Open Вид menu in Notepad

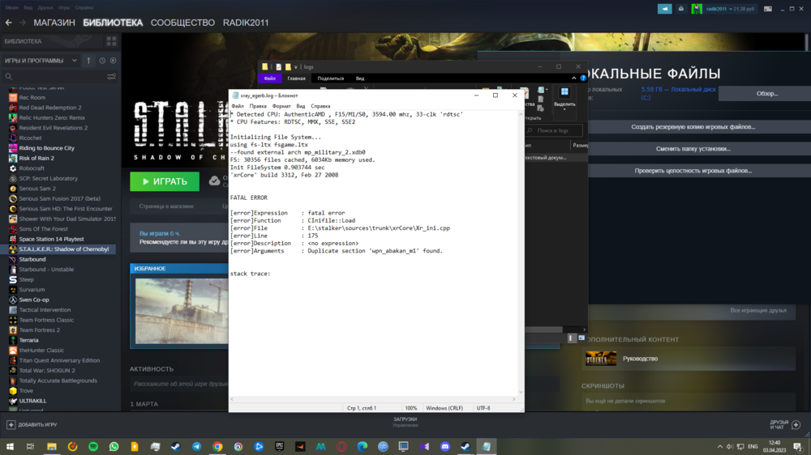click(301, 106)
